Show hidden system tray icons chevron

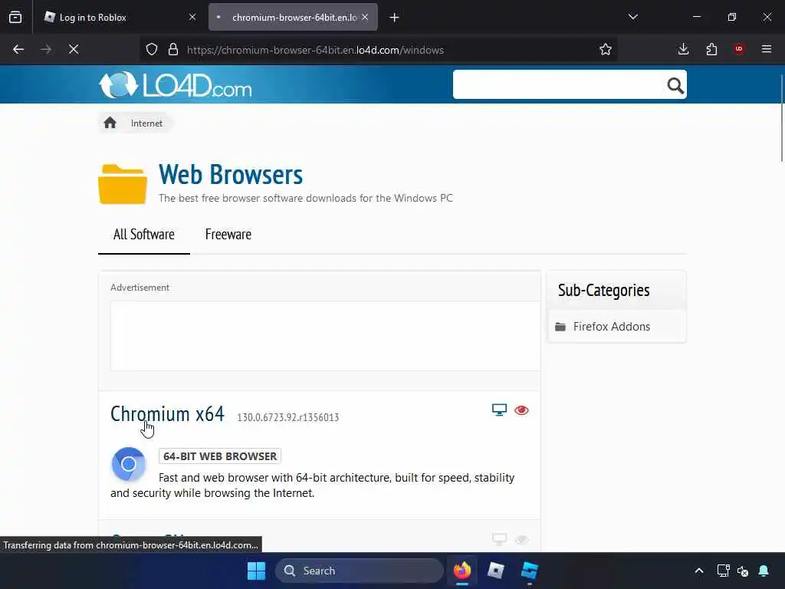tap(699, 571)
